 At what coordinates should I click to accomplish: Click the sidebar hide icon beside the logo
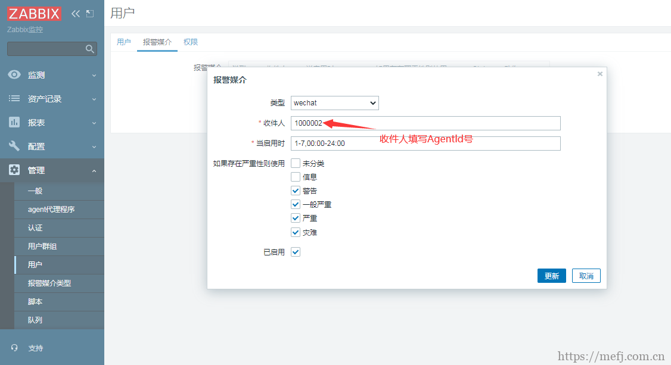pos(90,14)
